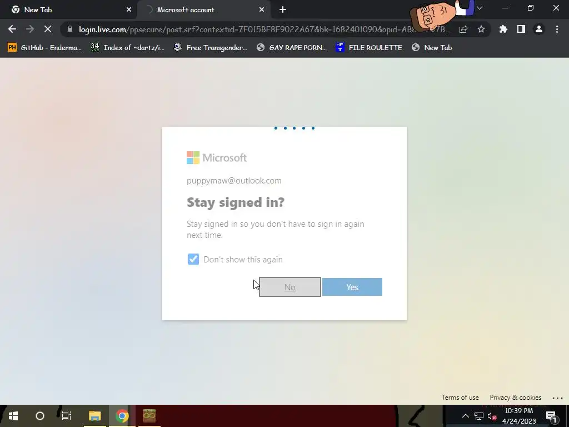Uncheck Don't show this again checkbox
This screenshot has height=427, width=569.
click(193, 259)
